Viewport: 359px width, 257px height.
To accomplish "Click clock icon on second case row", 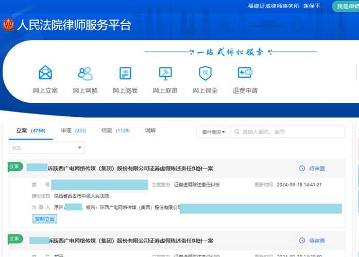I will (302, 241).
